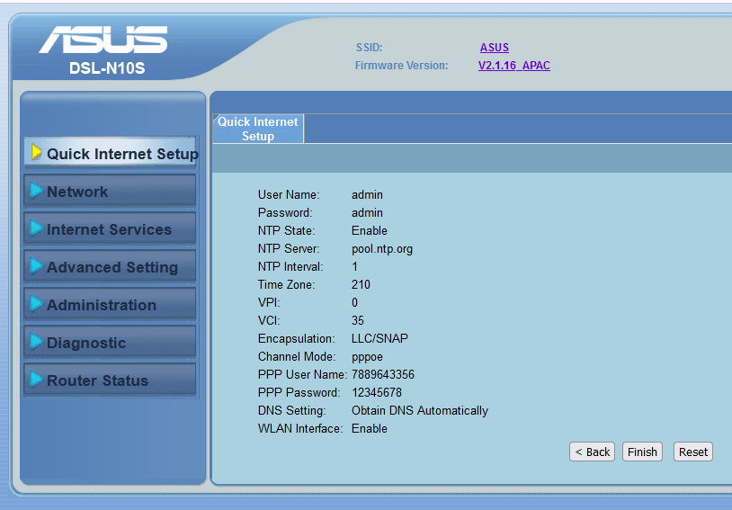732x510 pixels.
Task: Open the Internet Services menu
Action: (111, 228)
